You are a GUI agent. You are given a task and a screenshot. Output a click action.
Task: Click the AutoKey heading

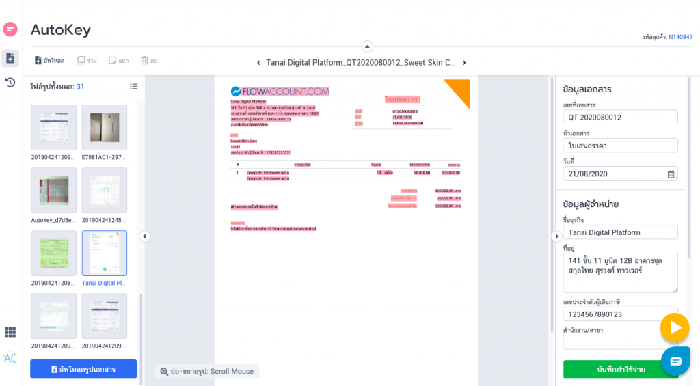pos(61,30)
